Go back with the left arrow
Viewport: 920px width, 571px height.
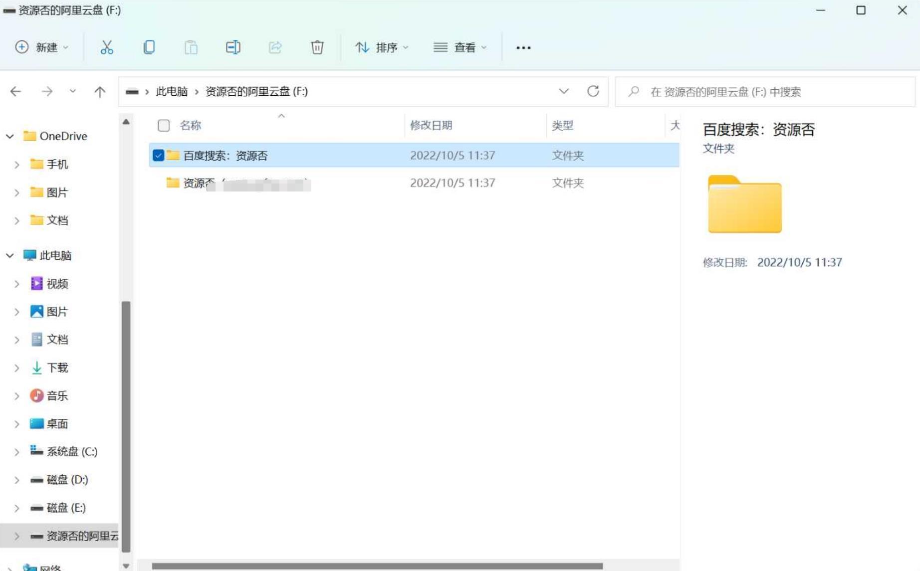16,91
